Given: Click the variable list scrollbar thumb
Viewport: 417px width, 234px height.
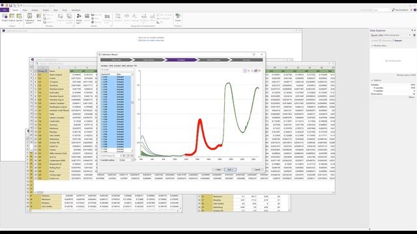Looking at the screenshot, I should (x=132, y=103).
